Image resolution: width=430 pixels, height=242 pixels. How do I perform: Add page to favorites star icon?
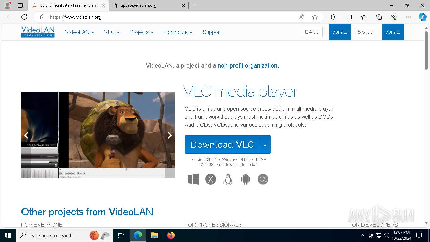coord(315,17)
